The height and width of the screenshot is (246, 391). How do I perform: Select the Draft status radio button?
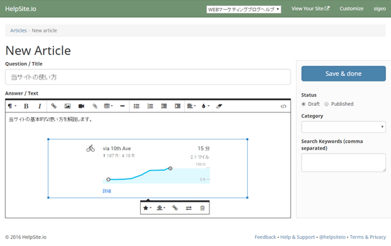point(303,104)
